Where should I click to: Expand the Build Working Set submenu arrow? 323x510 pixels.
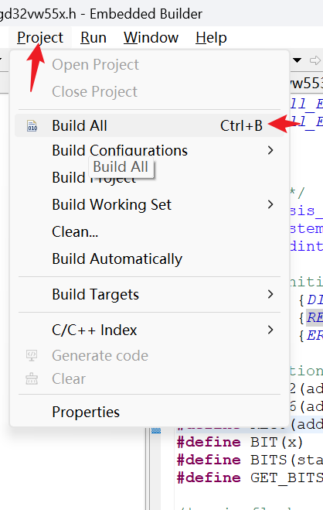pos(270,204)
